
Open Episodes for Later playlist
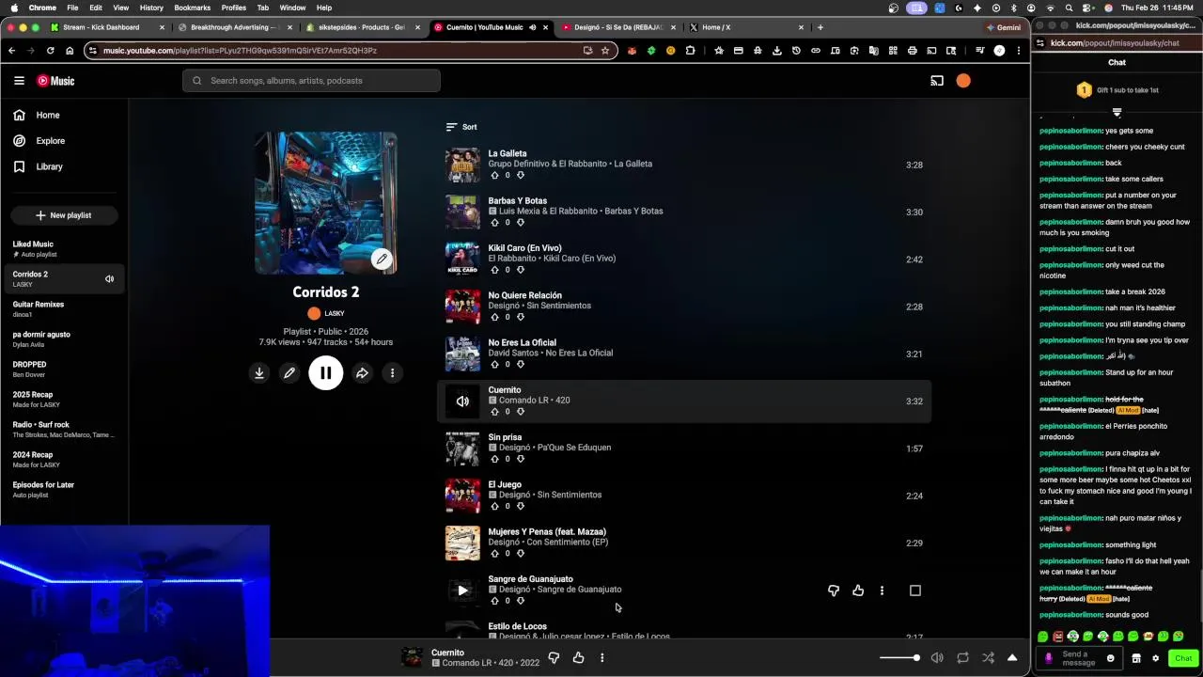(64, 490)
